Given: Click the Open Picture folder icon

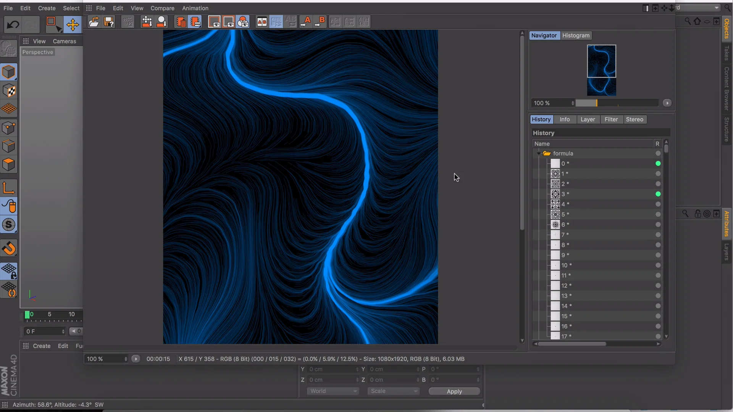Looking at the screenshot, I should 94,22.
